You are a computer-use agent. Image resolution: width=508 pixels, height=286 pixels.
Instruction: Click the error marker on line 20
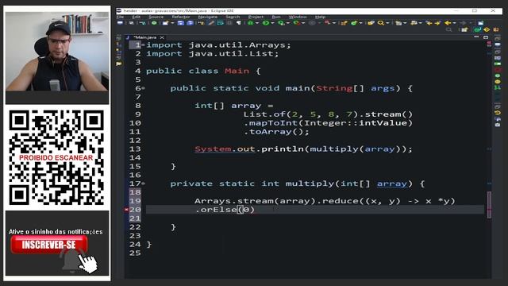click(126, 210)
